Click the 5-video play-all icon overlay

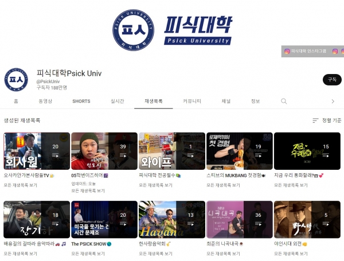(x=326, y=224)
